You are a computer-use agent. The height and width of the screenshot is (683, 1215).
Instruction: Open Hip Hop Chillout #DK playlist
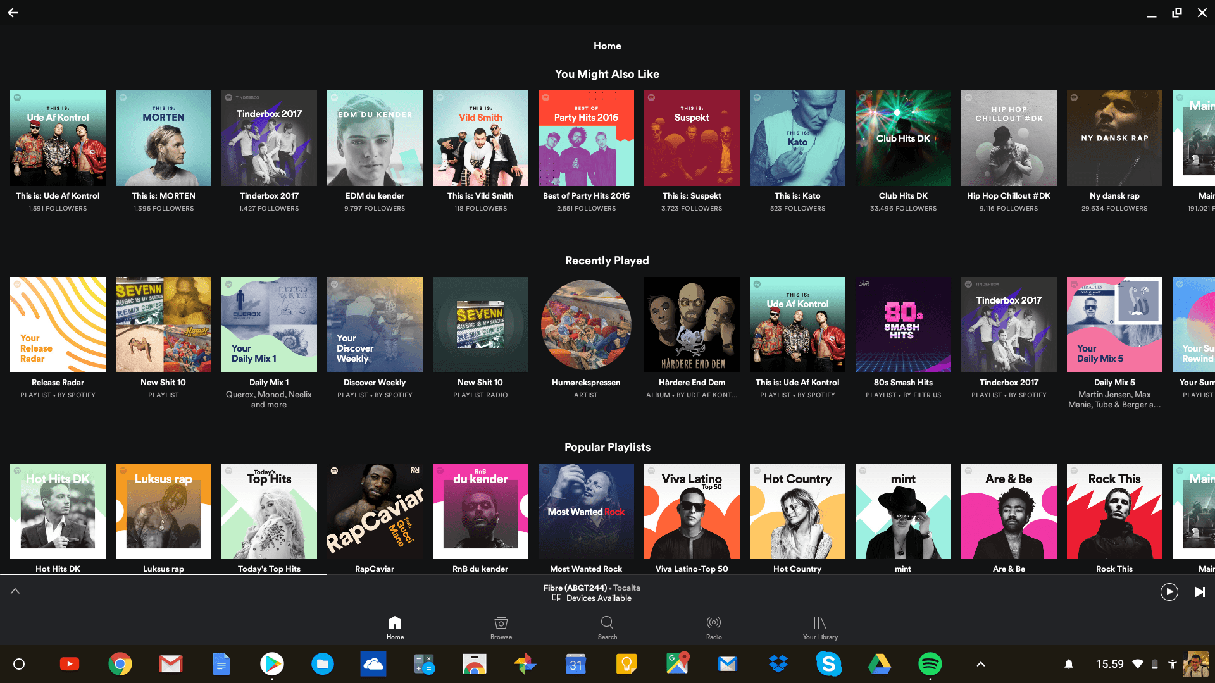1009,138
